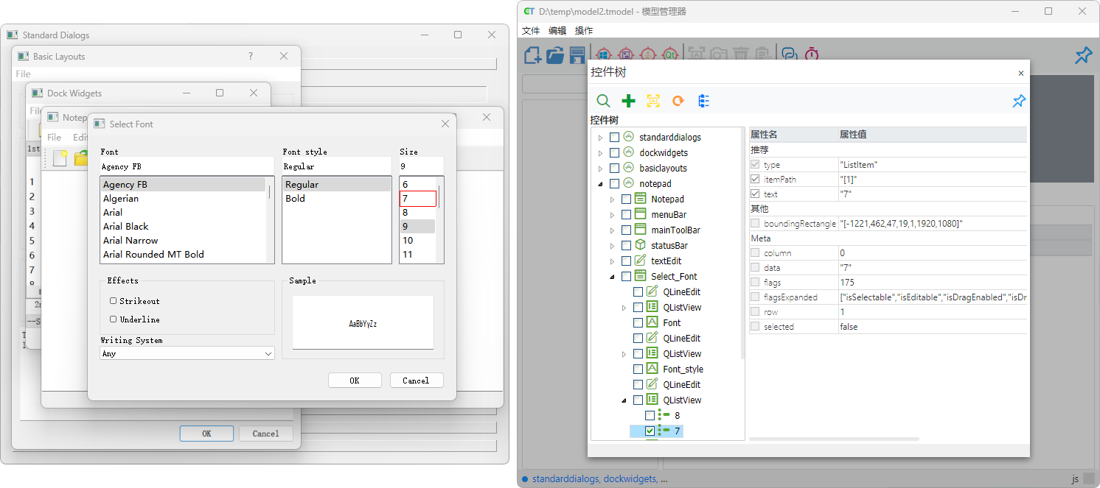
Task: Pin the 控件树 panel
Action: 1019,101
